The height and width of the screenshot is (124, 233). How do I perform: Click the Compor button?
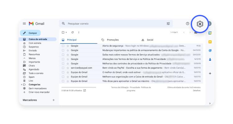pos(30,33)
